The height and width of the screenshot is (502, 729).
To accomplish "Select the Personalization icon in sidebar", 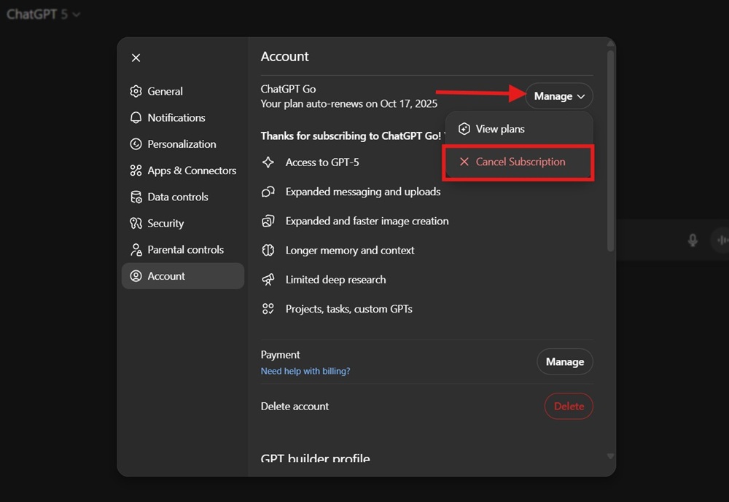I will pos(136,144).
